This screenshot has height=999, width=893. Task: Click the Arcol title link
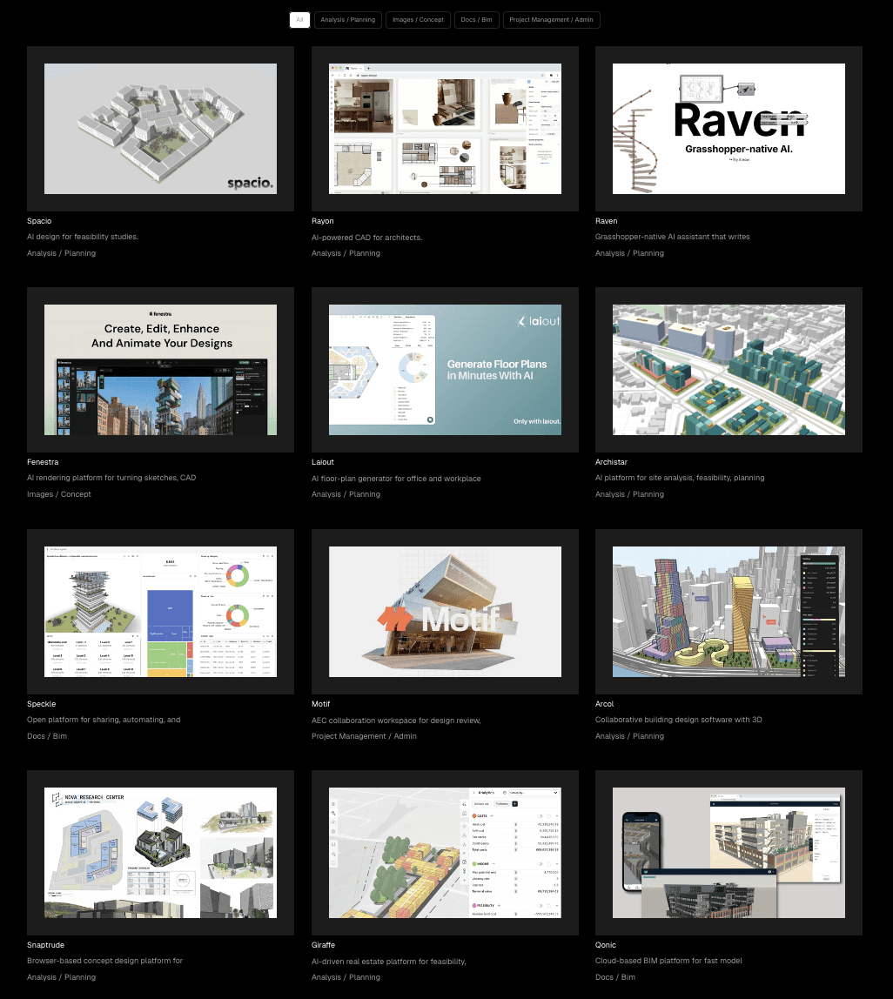(604, 704)
